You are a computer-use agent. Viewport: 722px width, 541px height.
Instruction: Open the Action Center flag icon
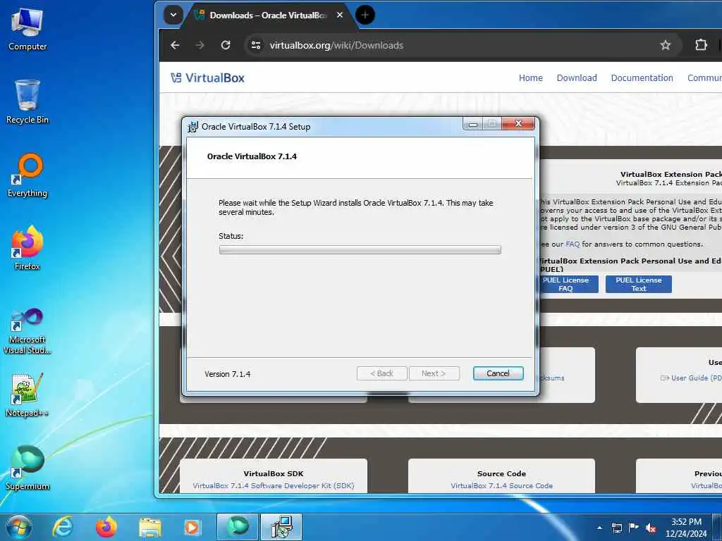[634, 528]
